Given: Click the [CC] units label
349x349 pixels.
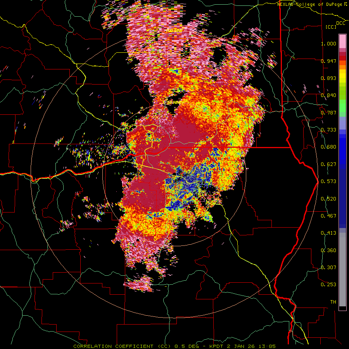Looking at the screenshot, I should tap(331, 27).
